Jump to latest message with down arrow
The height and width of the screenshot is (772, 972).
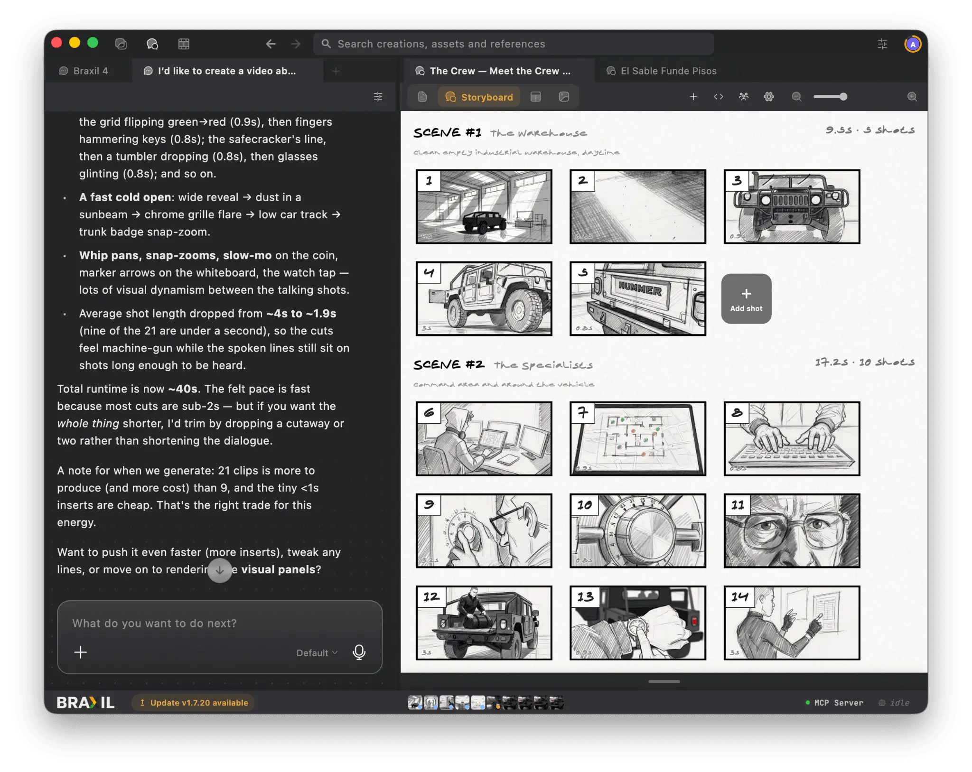(220, 570)
